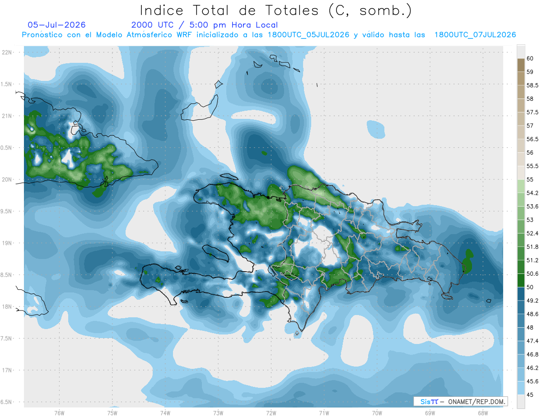Click the '72W' longitude label
This screenshot has height=419, width=542.
tap(271, 413)
